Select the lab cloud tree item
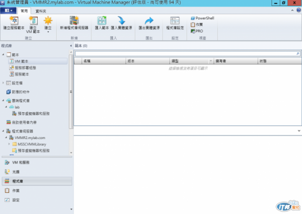The width and height of the screenshot is (302, 214). click(15, 107)
